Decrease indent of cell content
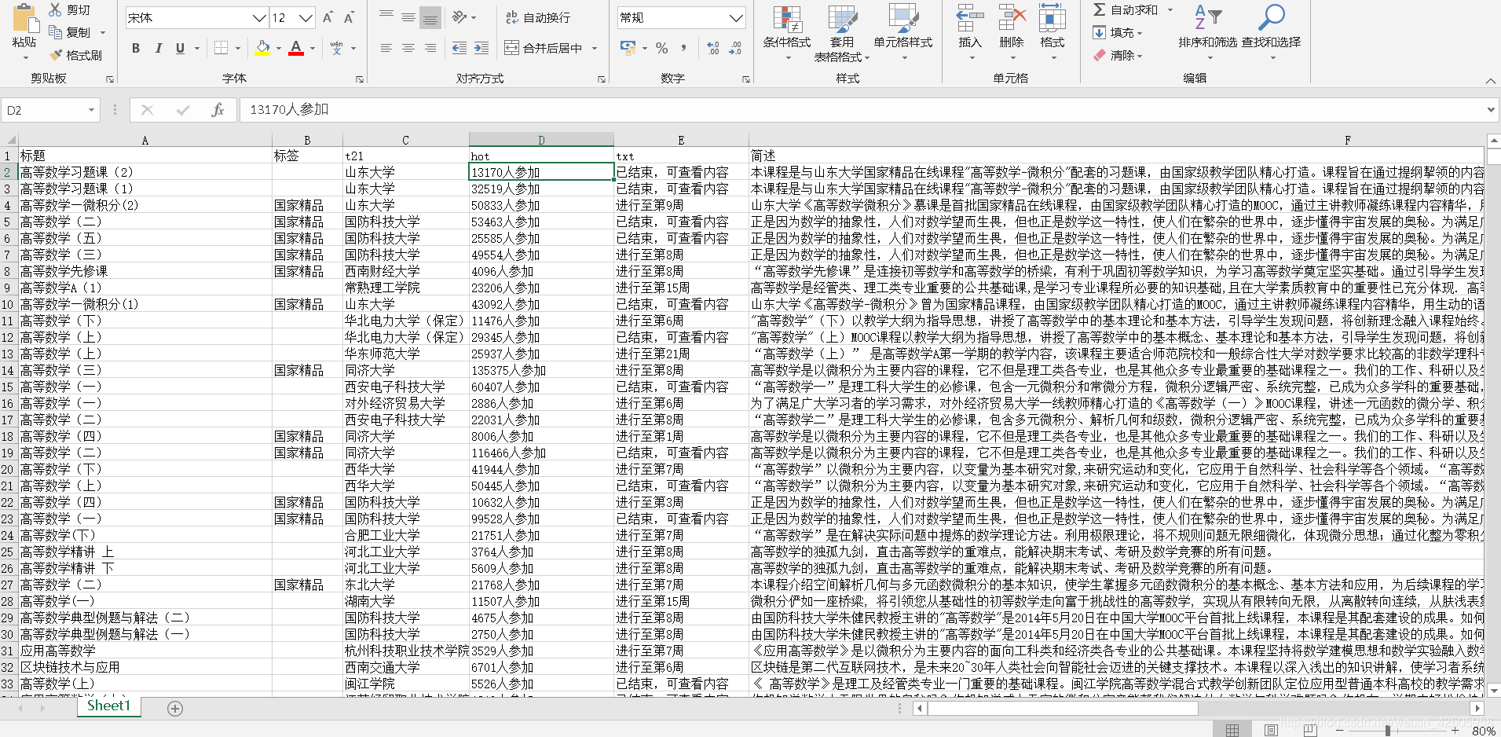Screen dimensions: 1501x737 pyautogui.click(x=459, y=48)
